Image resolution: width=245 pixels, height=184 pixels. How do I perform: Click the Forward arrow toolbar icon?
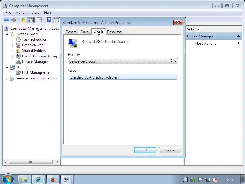coord(13,20)
